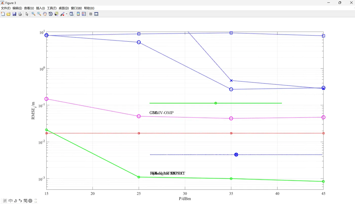The width and height of the screenshot is (355, 204).
Task: Enable the Rotate 3D tool
Action: click(50, 14)
